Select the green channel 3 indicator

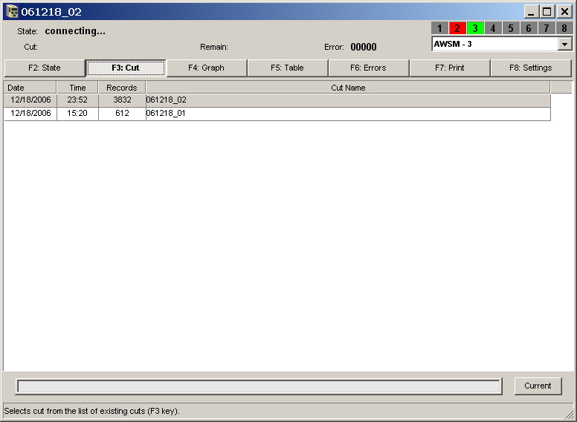coord(475,28)
